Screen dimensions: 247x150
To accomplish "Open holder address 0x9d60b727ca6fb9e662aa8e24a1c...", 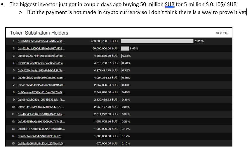I will tap(41, 78).
